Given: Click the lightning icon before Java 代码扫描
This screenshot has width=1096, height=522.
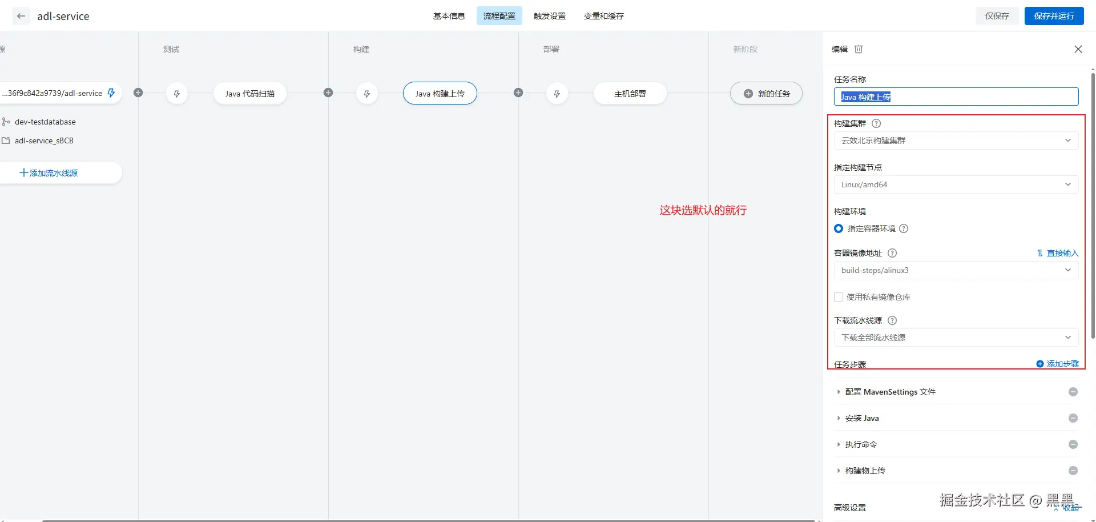Looking at the screenshot, I should [177, 94].
